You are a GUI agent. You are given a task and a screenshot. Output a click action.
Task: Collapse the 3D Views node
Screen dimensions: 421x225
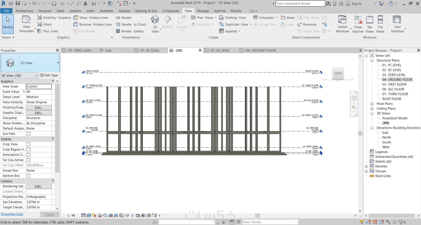[372, 114]
